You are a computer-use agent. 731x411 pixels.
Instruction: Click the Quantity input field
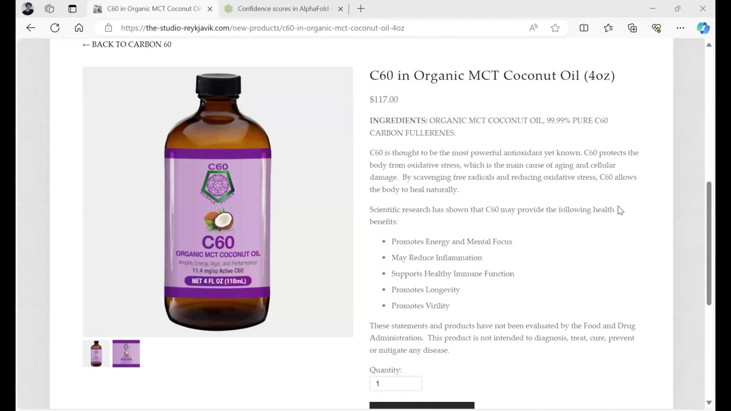pos(395,384)
